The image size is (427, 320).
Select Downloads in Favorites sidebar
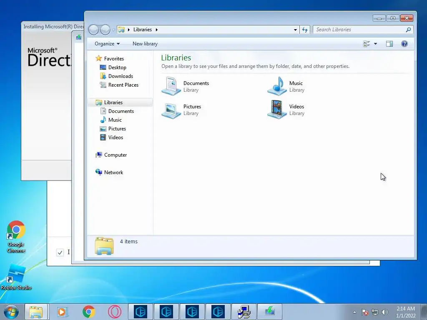[121, 76]
